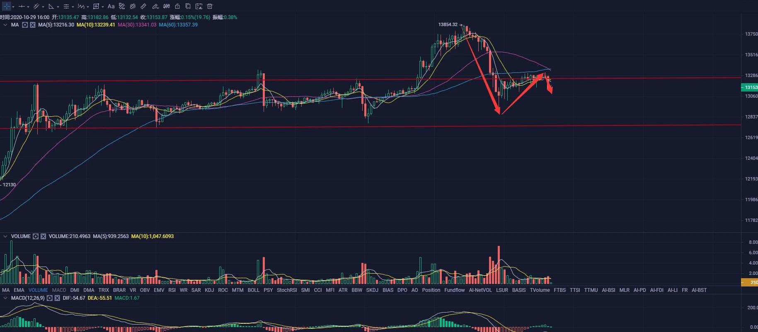Screen dimensions: 758x332
Task: Select the StochRSI indicator tab
Action: (x=287, y=290)
